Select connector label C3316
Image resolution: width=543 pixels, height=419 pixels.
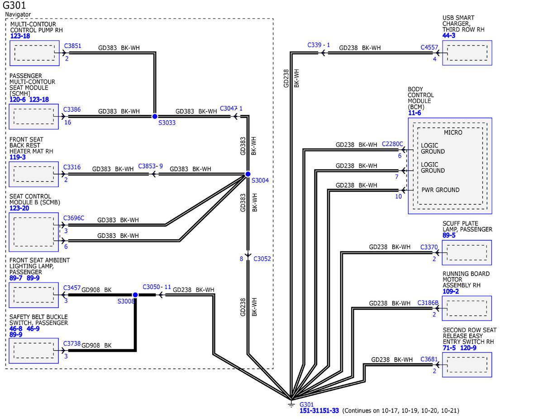72,167
